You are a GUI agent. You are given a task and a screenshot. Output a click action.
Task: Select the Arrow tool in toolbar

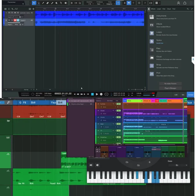click(x=34, y=3)
